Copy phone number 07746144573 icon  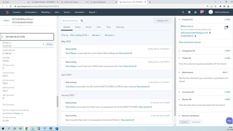195,36
